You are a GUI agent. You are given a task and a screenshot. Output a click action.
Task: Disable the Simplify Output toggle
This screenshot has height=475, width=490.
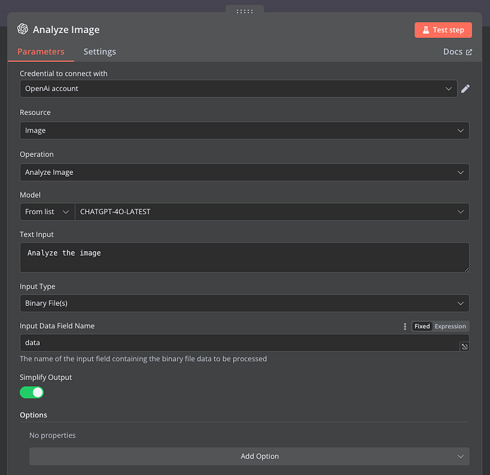click(x=32, y=392)
